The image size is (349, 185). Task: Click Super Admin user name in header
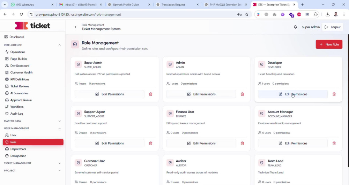(x=311, y=27)
